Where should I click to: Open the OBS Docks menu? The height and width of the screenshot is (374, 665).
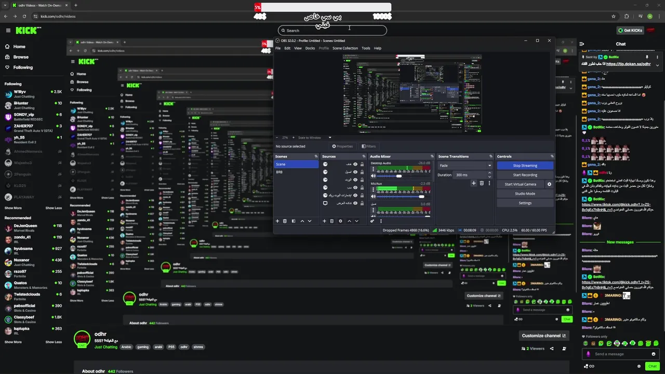[310, 48]
